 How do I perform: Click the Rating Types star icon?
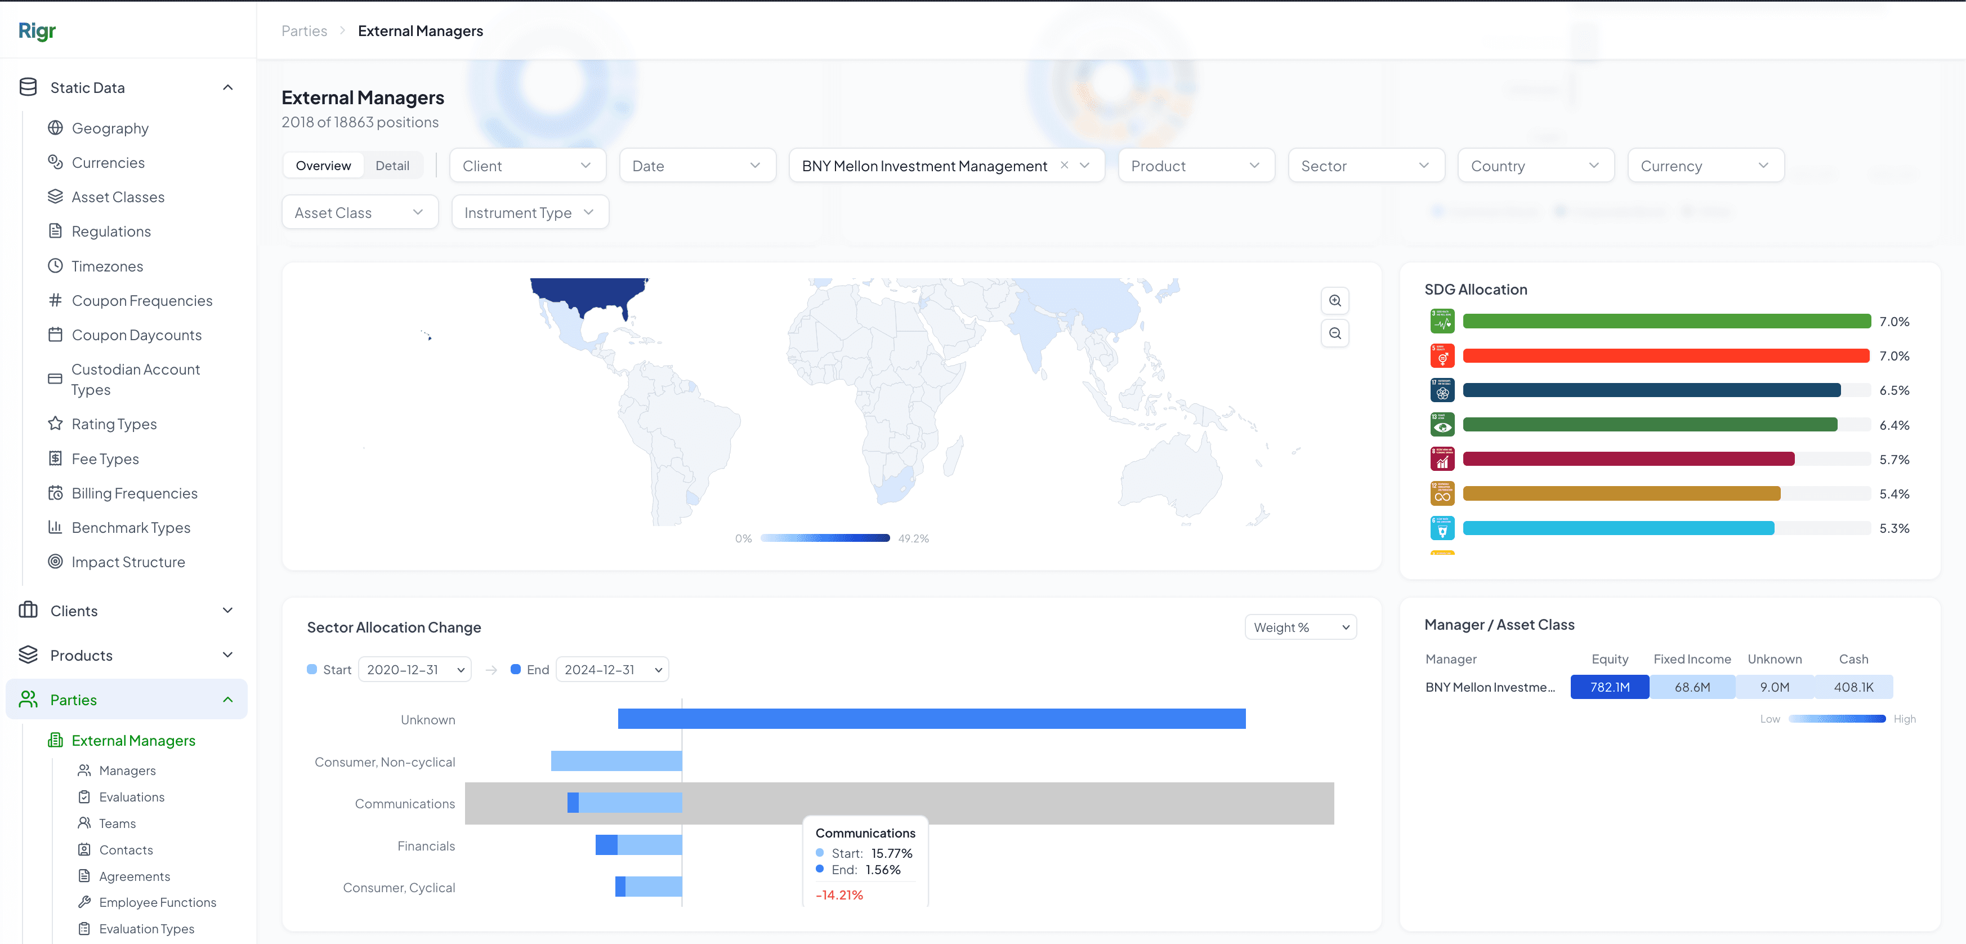tap(55, 423)
